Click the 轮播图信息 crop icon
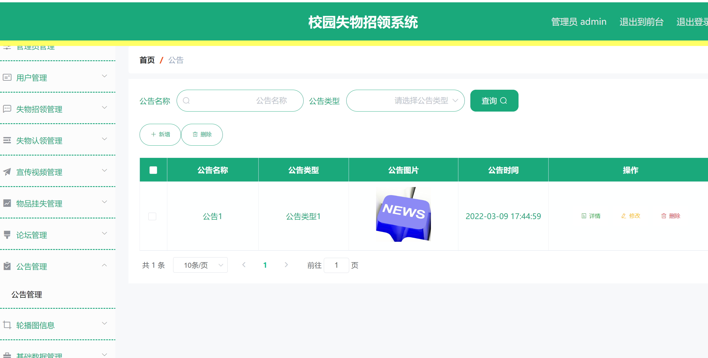The width and height of the screenshot is (708, 358). point(7,324)
